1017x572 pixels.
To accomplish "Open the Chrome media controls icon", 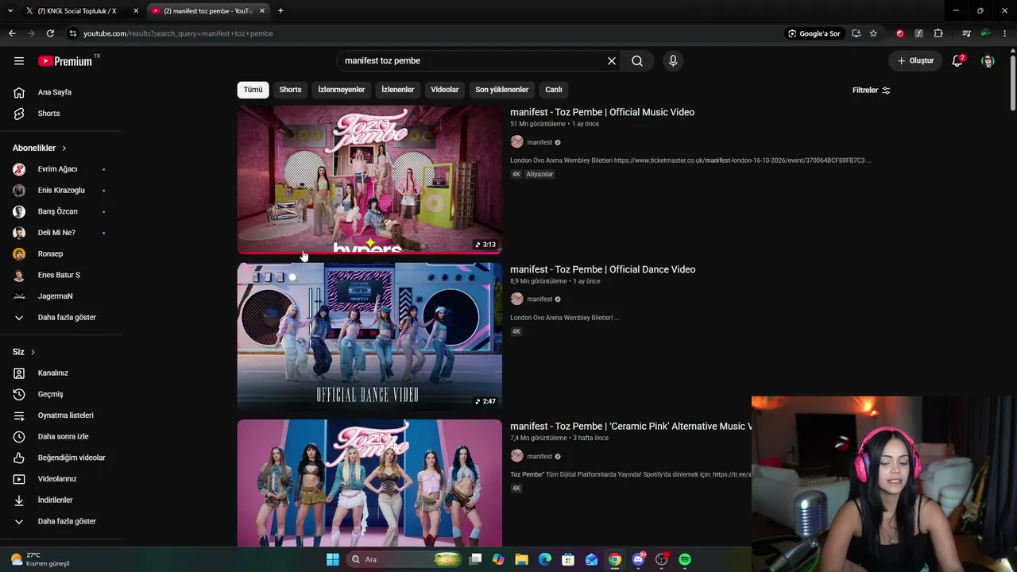I will point(966,33).
